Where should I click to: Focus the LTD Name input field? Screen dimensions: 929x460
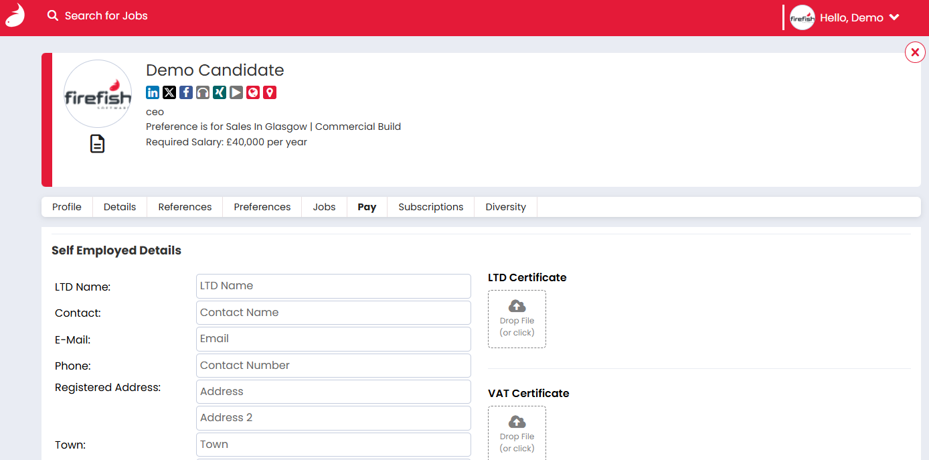point(333,286)
